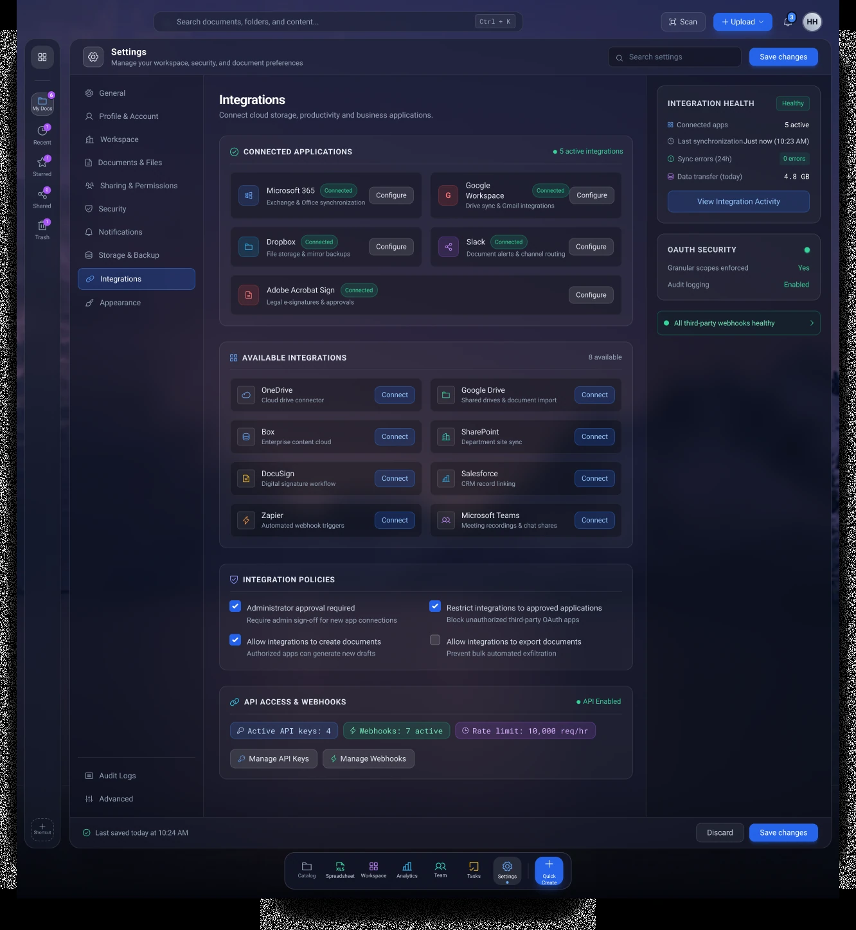This screenshot has width=856, height=930.
Task: Add a Shortcut in left rail
Action: point(42,829)
